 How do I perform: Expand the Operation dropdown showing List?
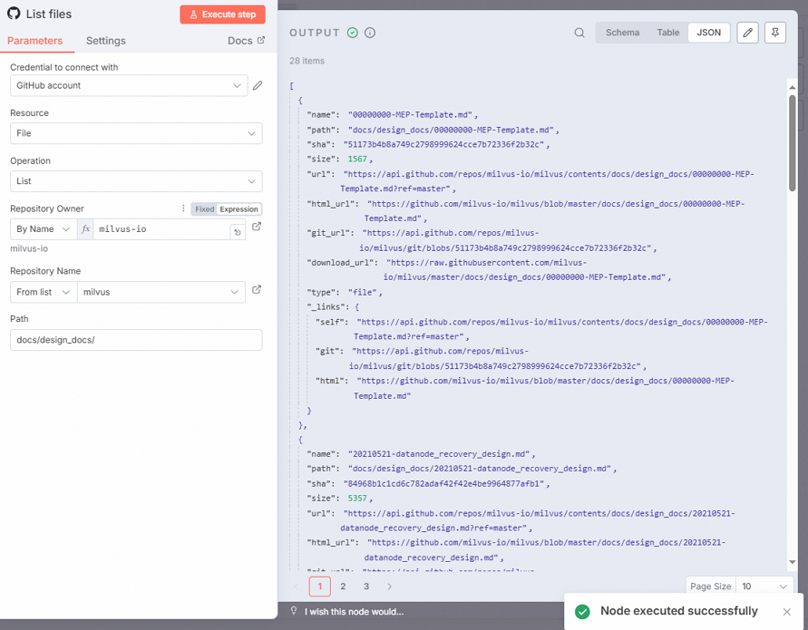click(136, 181)
